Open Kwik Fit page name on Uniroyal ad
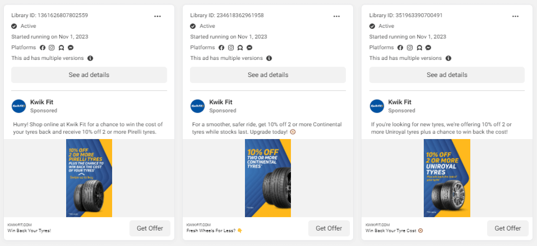This screenshot has height=246, width=537. (400, 102)
